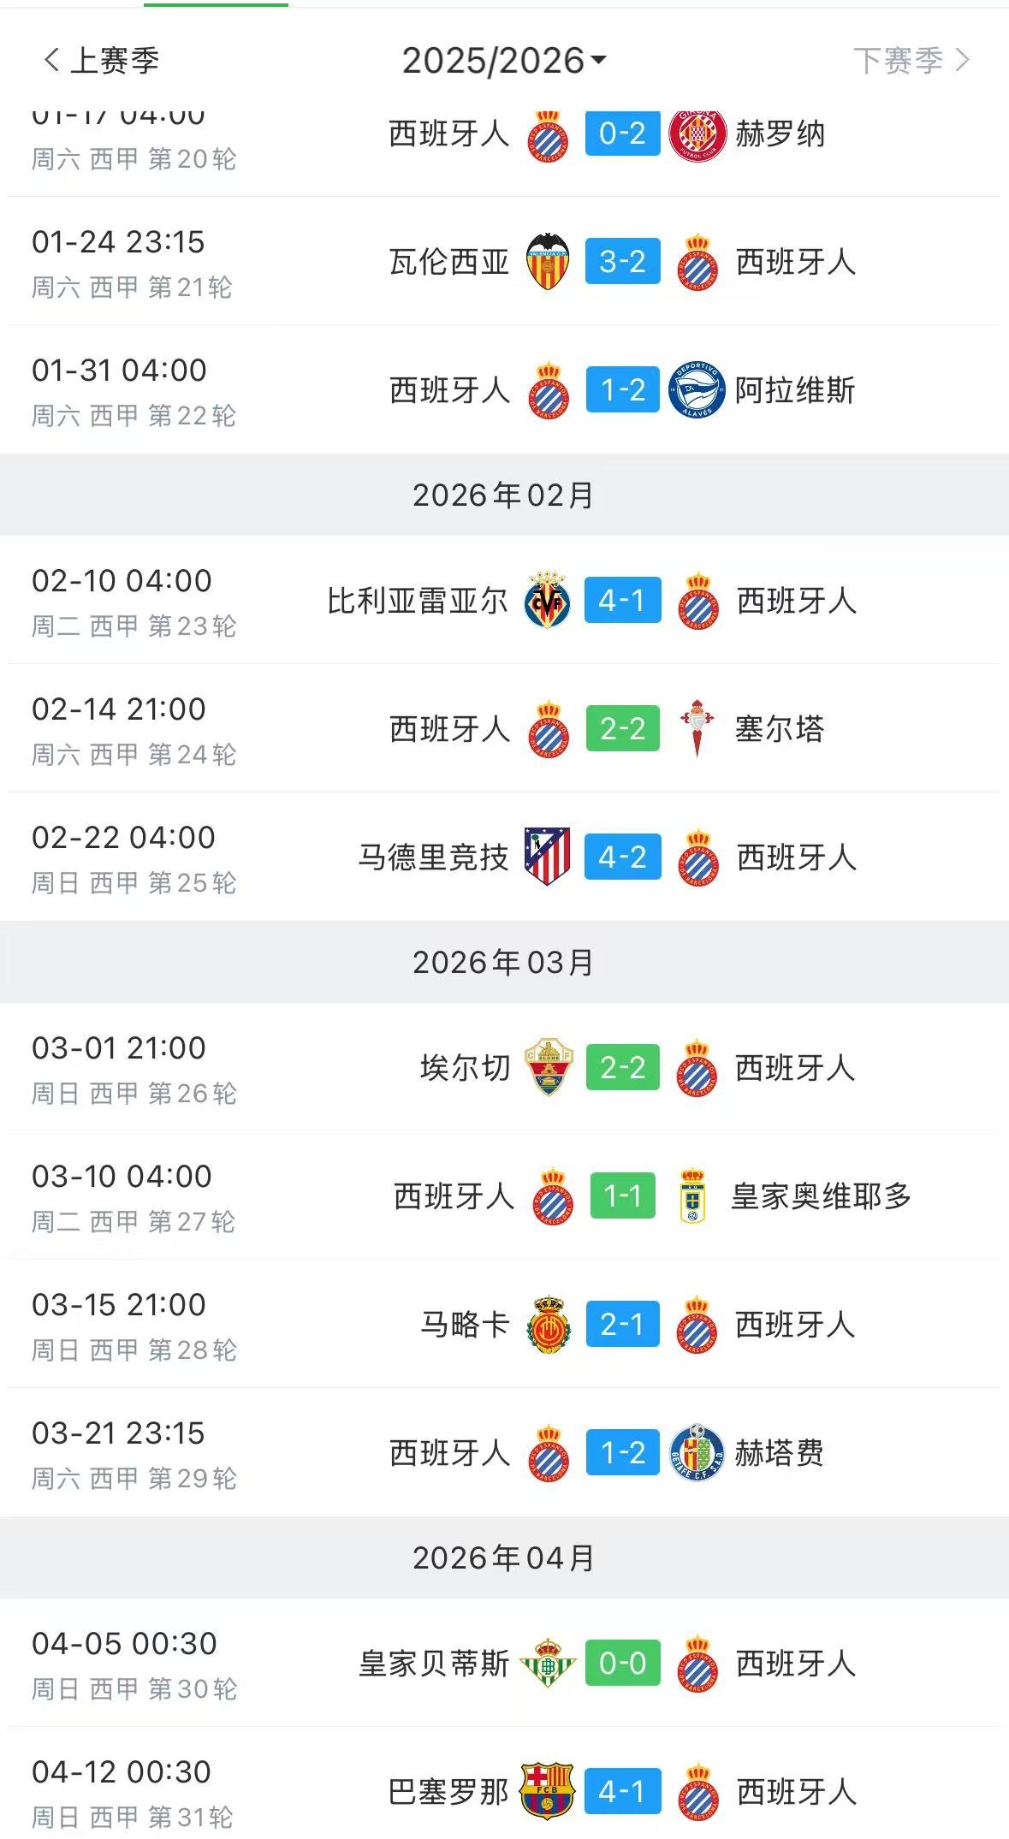Tap the Valencia (瓦伦西亚) bat crest
The height and width of the screenshot is (1839, 1009).
(548, 262)
